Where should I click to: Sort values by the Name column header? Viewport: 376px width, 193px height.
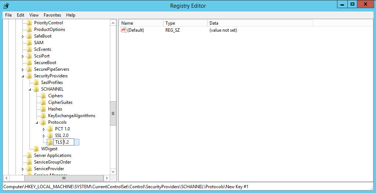[141, 23]
